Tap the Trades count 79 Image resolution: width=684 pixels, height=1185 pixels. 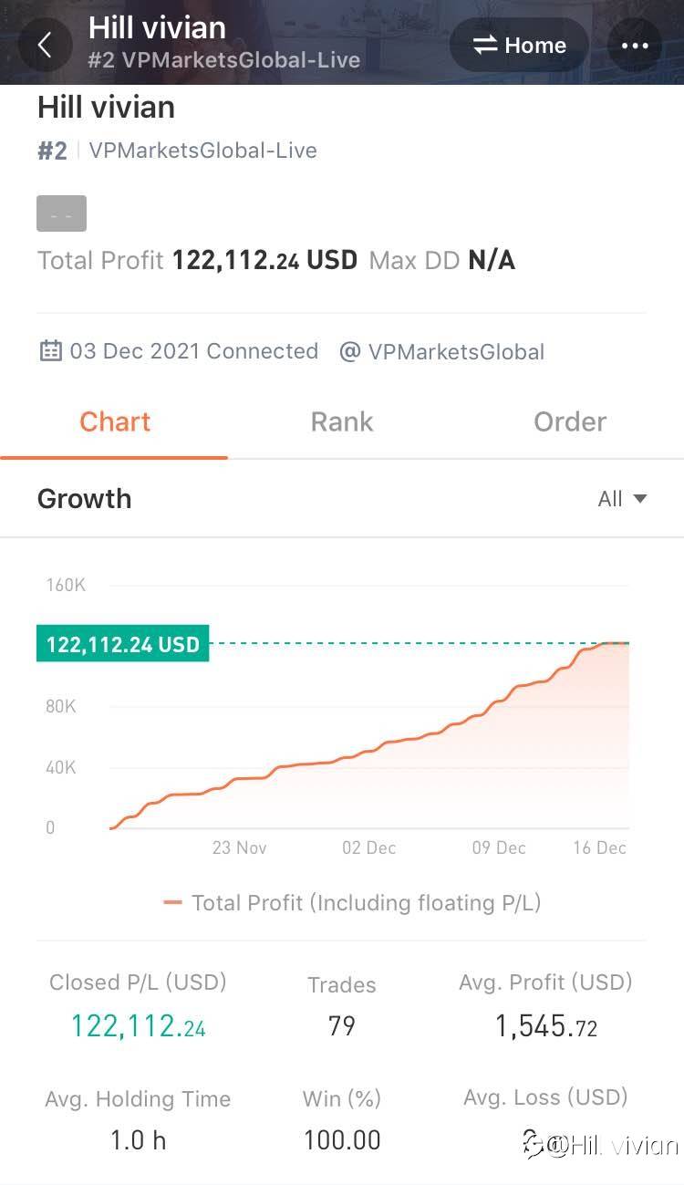tap(342, 1026)
